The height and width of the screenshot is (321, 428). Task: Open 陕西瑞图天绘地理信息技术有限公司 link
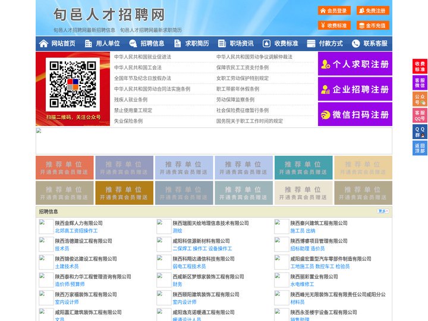[x=210, y=223]
